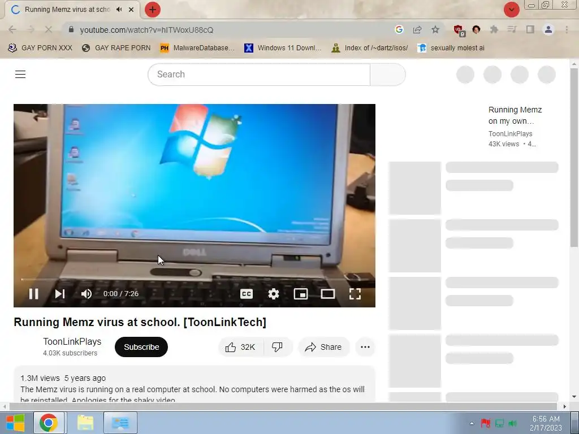Open the system volume tray icon
Screen dimensions: 579x434
click(512, 423)
